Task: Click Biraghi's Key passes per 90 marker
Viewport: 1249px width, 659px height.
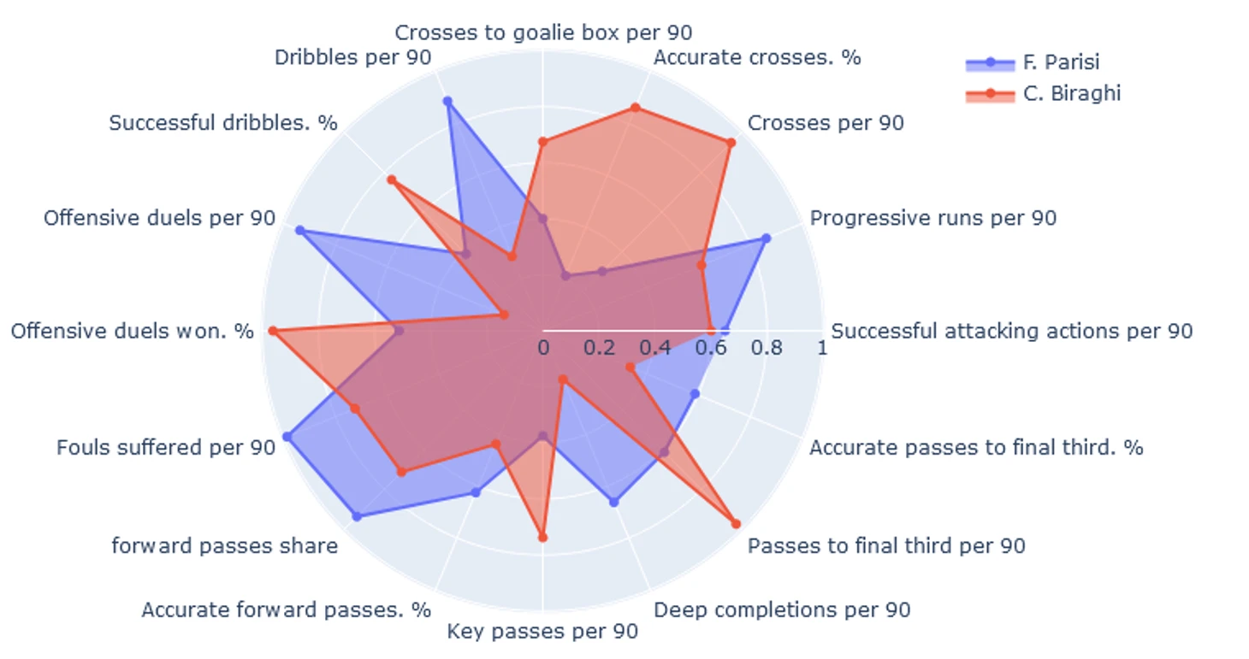Action: 542,537
